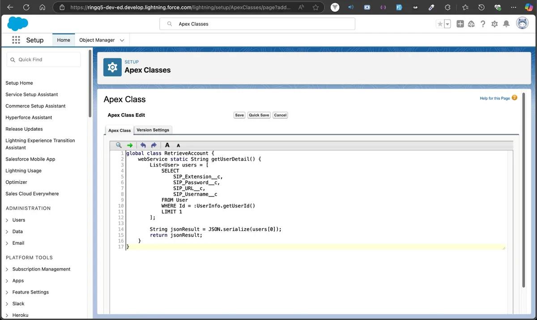Click the Salesforce cloud logo

point(18,23)
